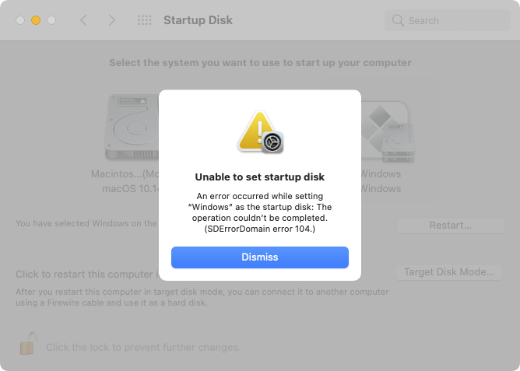This screenshot has width=520, height=371.
Task: Click the Startup Disk window title
Action: (x=198, y=20)
